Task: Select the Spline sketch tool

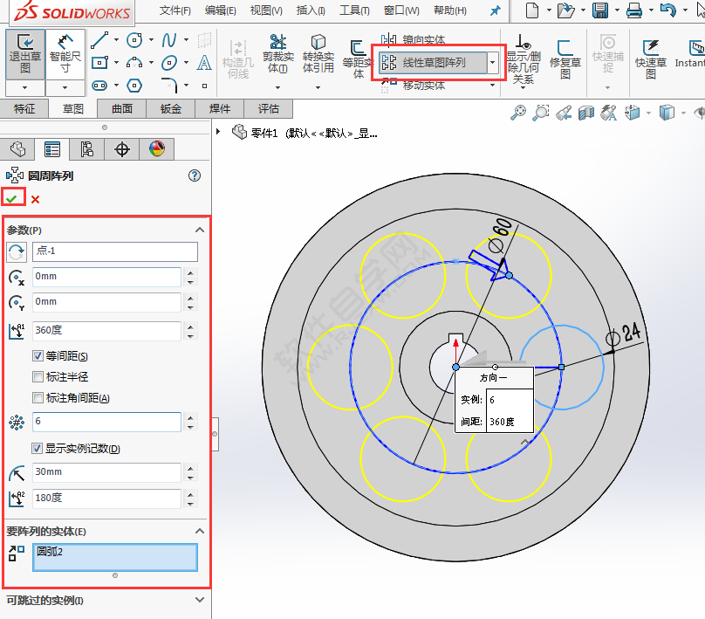Action: coord(169,40)
